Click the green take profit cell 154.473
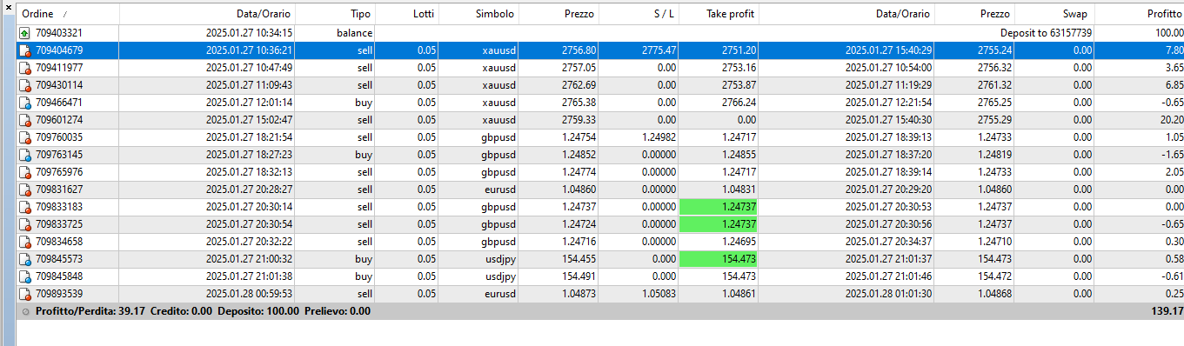 719,259
